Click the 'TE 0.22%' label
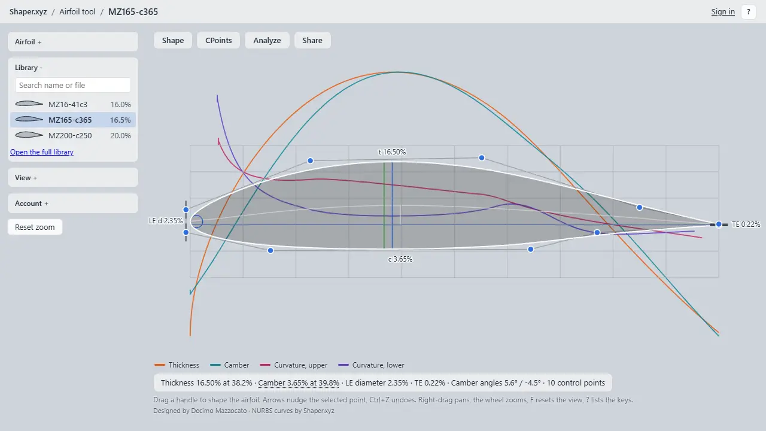 point(746,224)
